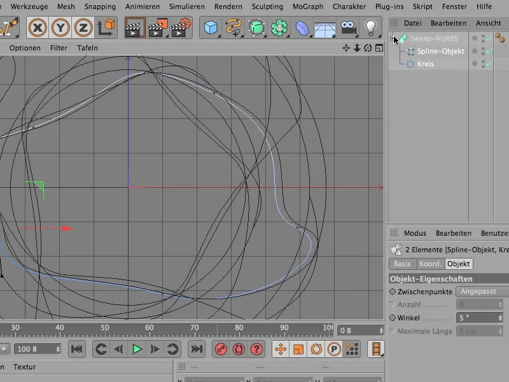The width and height of the screenshot is (509, 382).
Task: Open keyframe selection question mark button
Action: pos(256,349)
